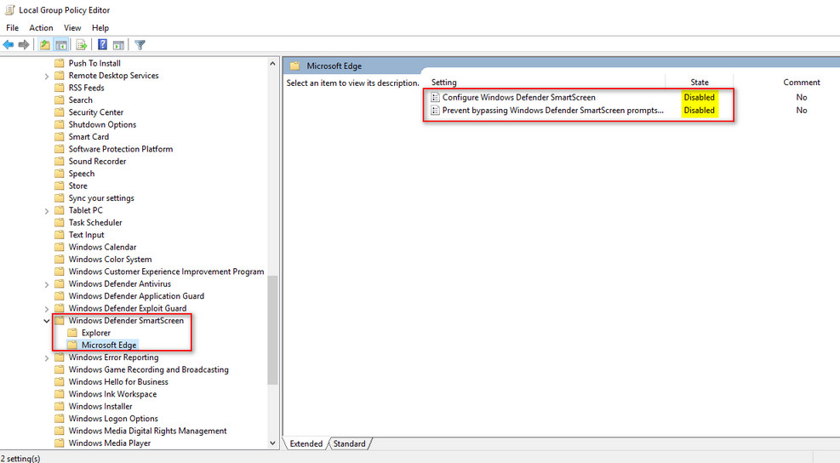Image resolution: width=840 pixels, height=463 pixels.
Task: Toggle the Show/Hide Action Pane icon
Action: pos(118,45)
